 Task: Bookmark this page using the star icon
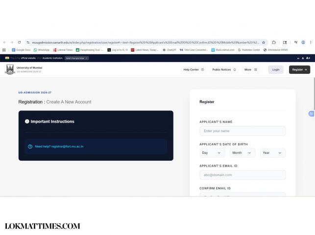coord(264,43)
